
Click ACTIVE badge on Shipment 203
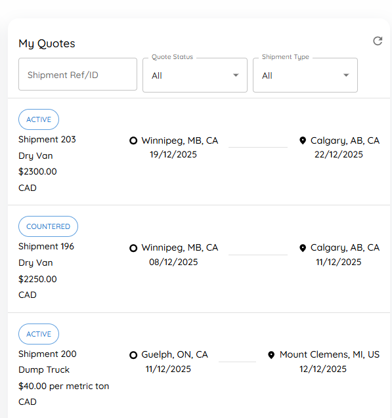click(39, 119)
